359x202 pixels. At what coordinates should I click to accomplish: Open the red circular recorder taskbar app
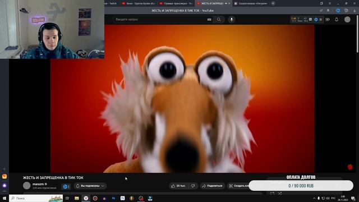point(95,198)
